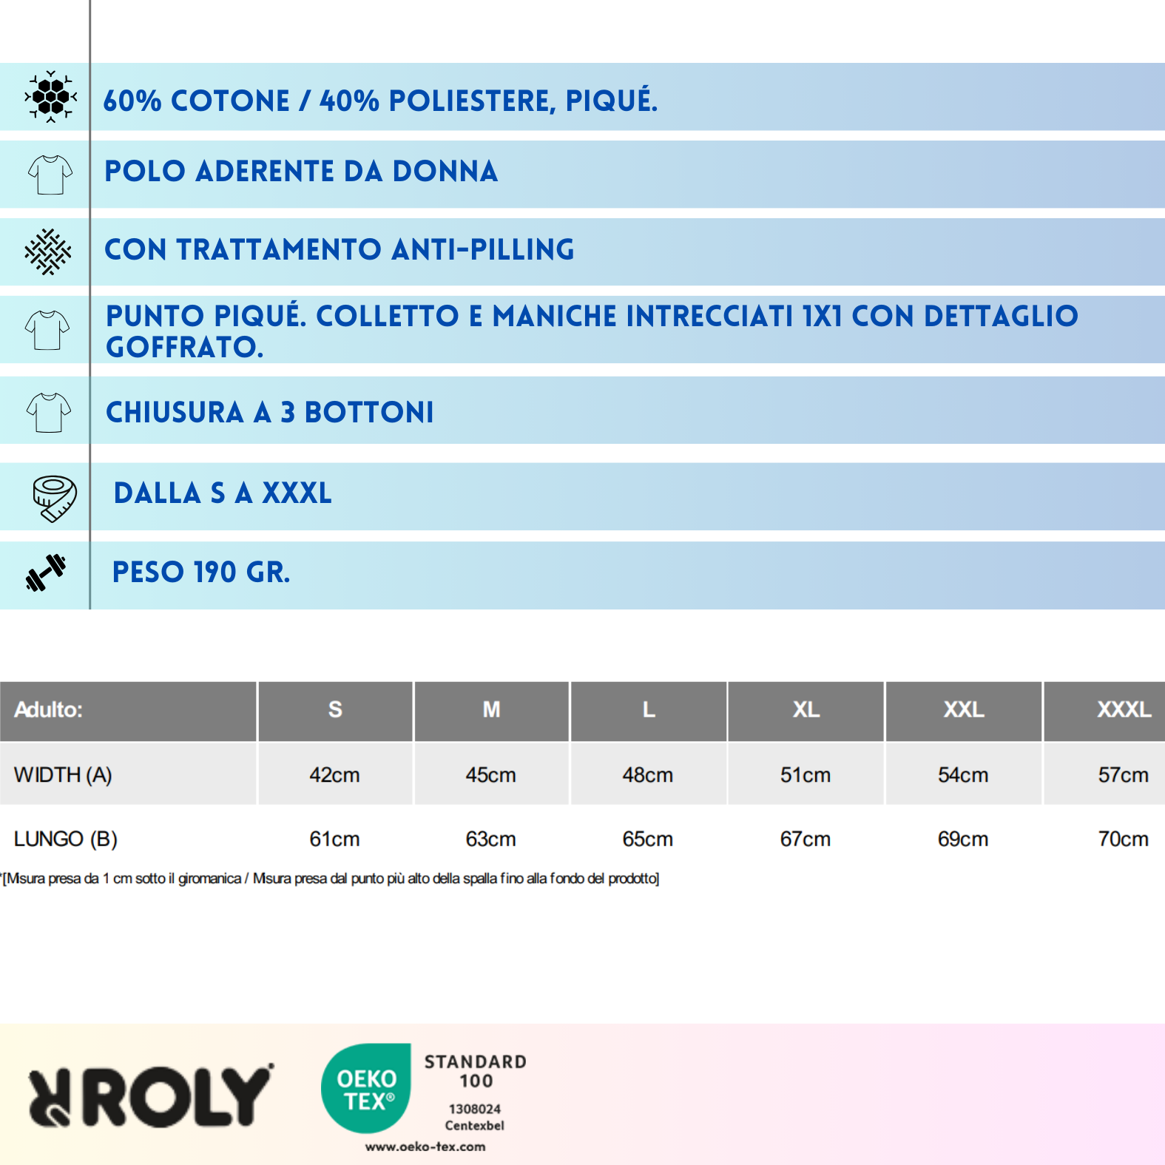
Task: Click the WIDTH (A) row label
Action: (63, 774)
